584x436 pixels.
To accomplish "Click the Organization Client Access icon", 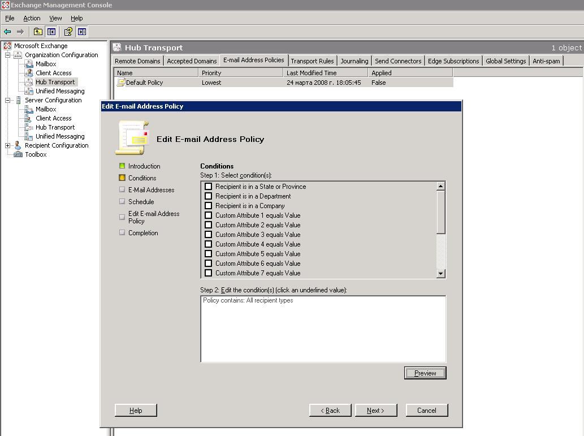I will pos(29,73).
